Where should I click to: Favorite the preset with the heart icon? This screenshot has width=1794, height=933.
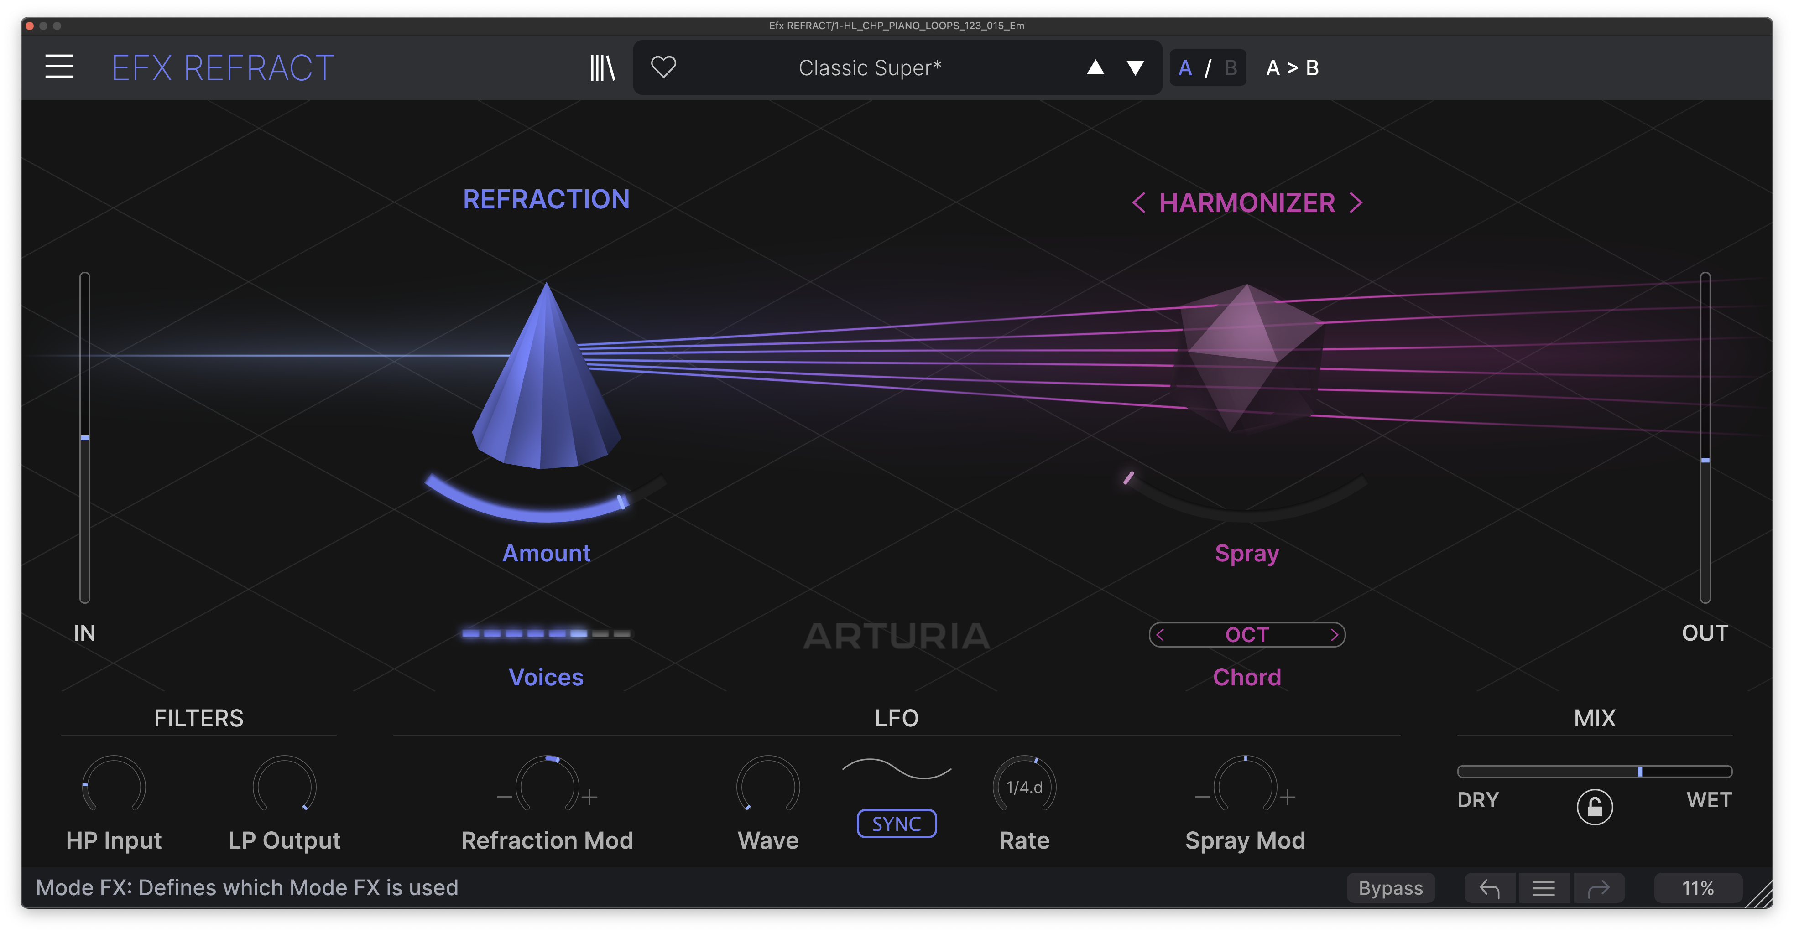pyautogui.click(x=663, y=67)
